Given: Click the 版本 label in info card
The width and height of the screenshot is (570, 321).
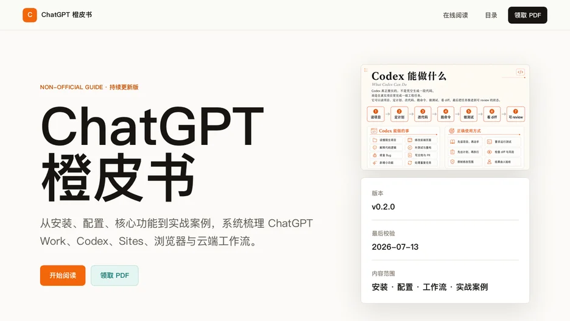Looking at the screenshot, I should tap(378, 193).
